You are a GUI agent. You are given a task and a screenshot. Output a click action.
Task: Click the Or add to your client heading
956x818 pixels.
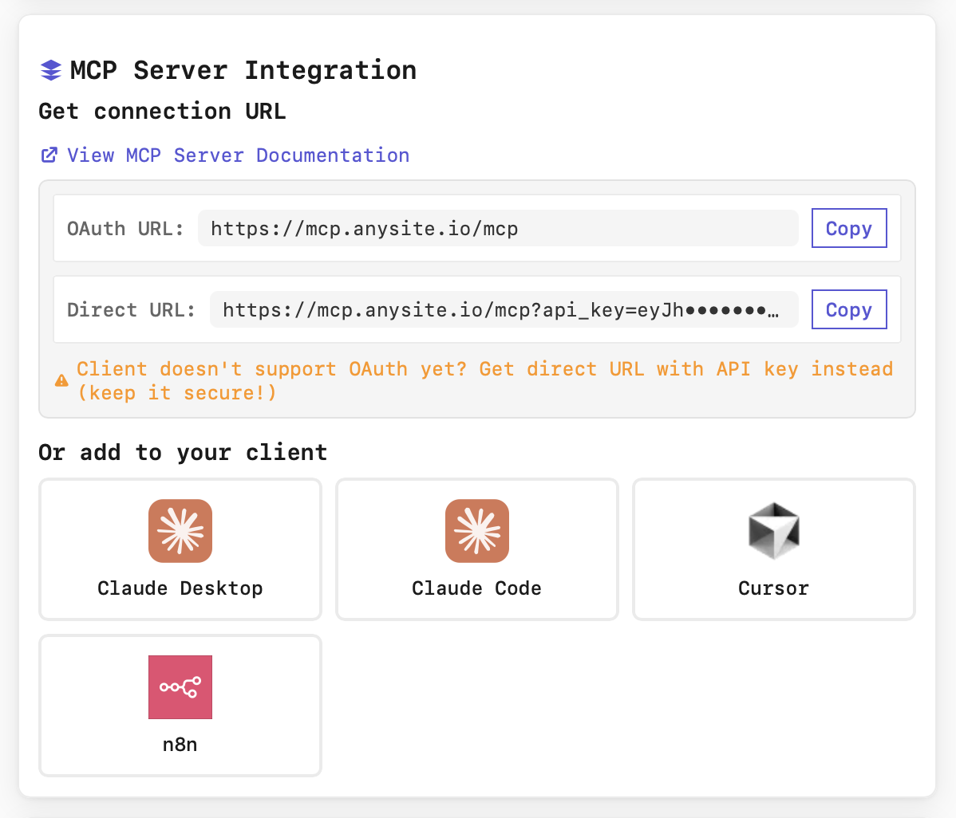(182, 452)
